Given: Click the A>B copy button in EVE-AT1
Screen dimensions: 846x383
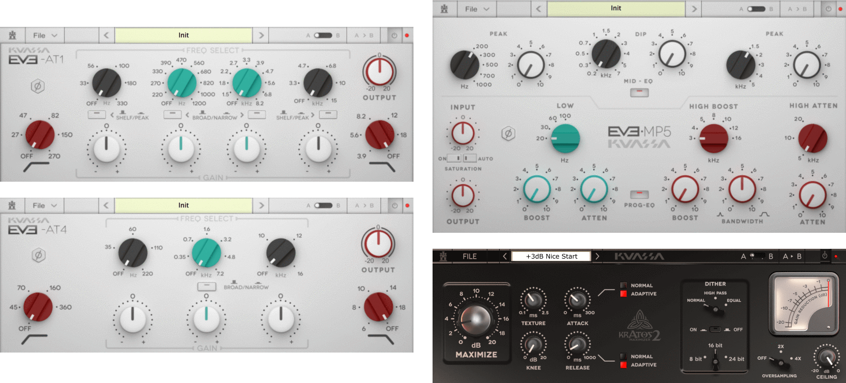Looking at the screenshot, I should [364, 36].
